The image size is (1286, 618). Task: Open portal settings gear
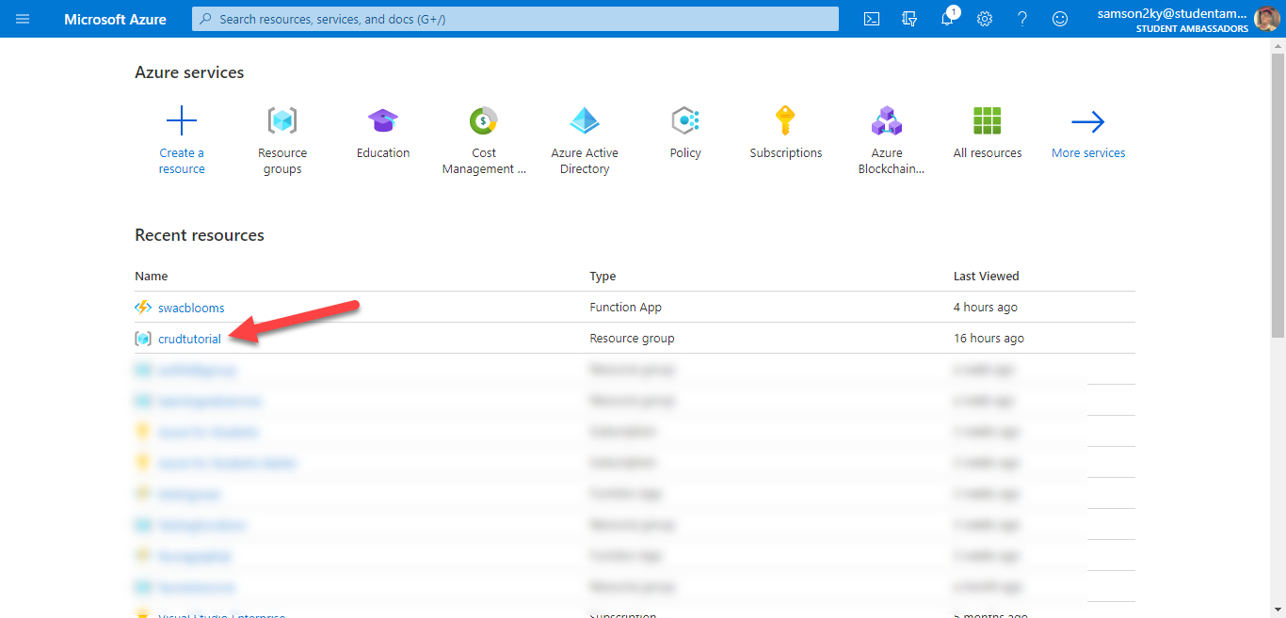[x=985, y=19]
